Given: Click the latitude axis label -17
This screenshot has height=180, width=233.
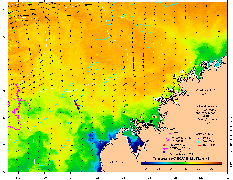Looking at the screenshot, I should [x=3, y=145].
